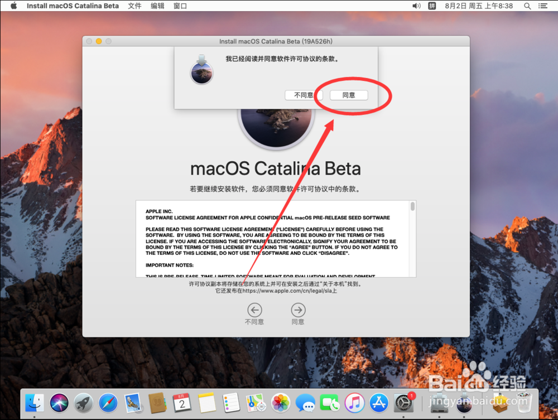The image size is (558, 420).
Task: Click 同意 button in license confirmation dialog
Action: (348, 95)
